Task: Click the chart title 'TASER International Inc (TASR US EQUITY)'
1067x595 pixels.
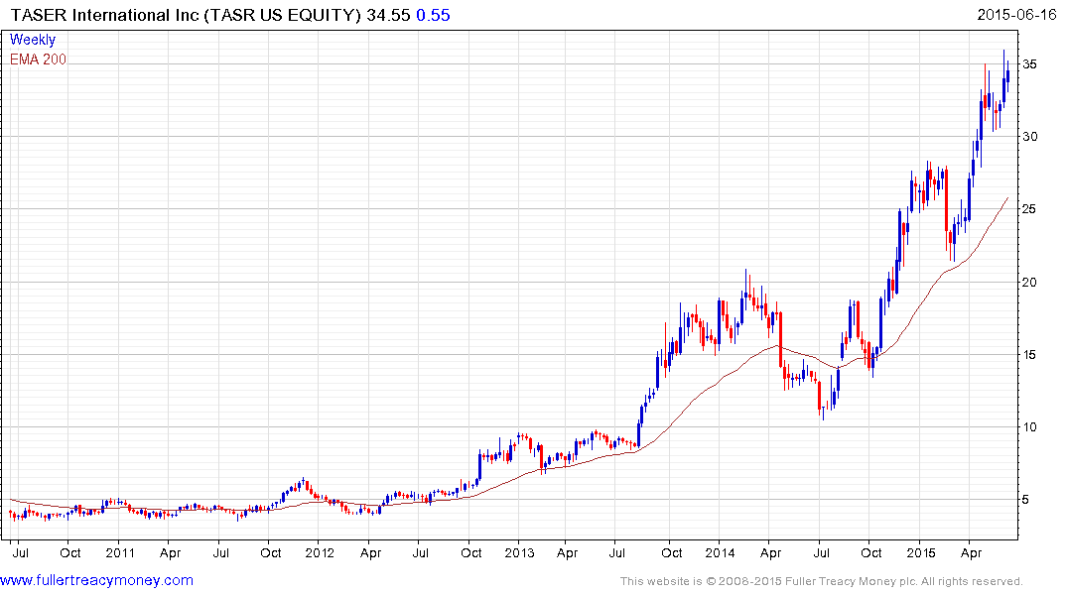Action: tap(185, 15)
